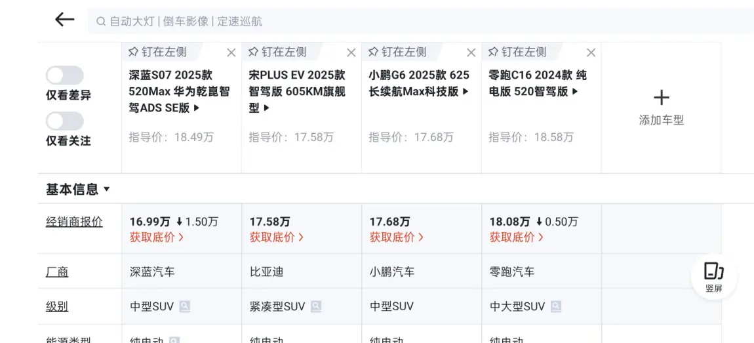This screenshot has height=343, width=754.
Task: Open the 厂商 term explanation
Action: (57, 272)
